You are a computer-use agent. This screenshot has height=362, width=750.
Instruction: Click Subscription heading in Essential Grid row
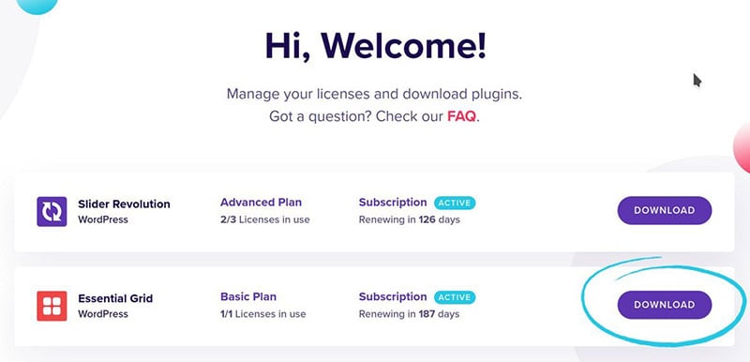tap(393, 297)
